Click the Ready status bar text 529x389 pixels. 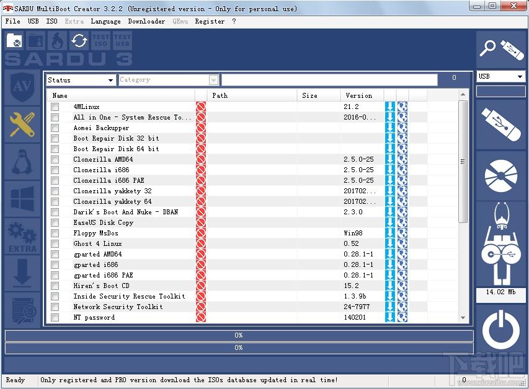coord(15,380)
